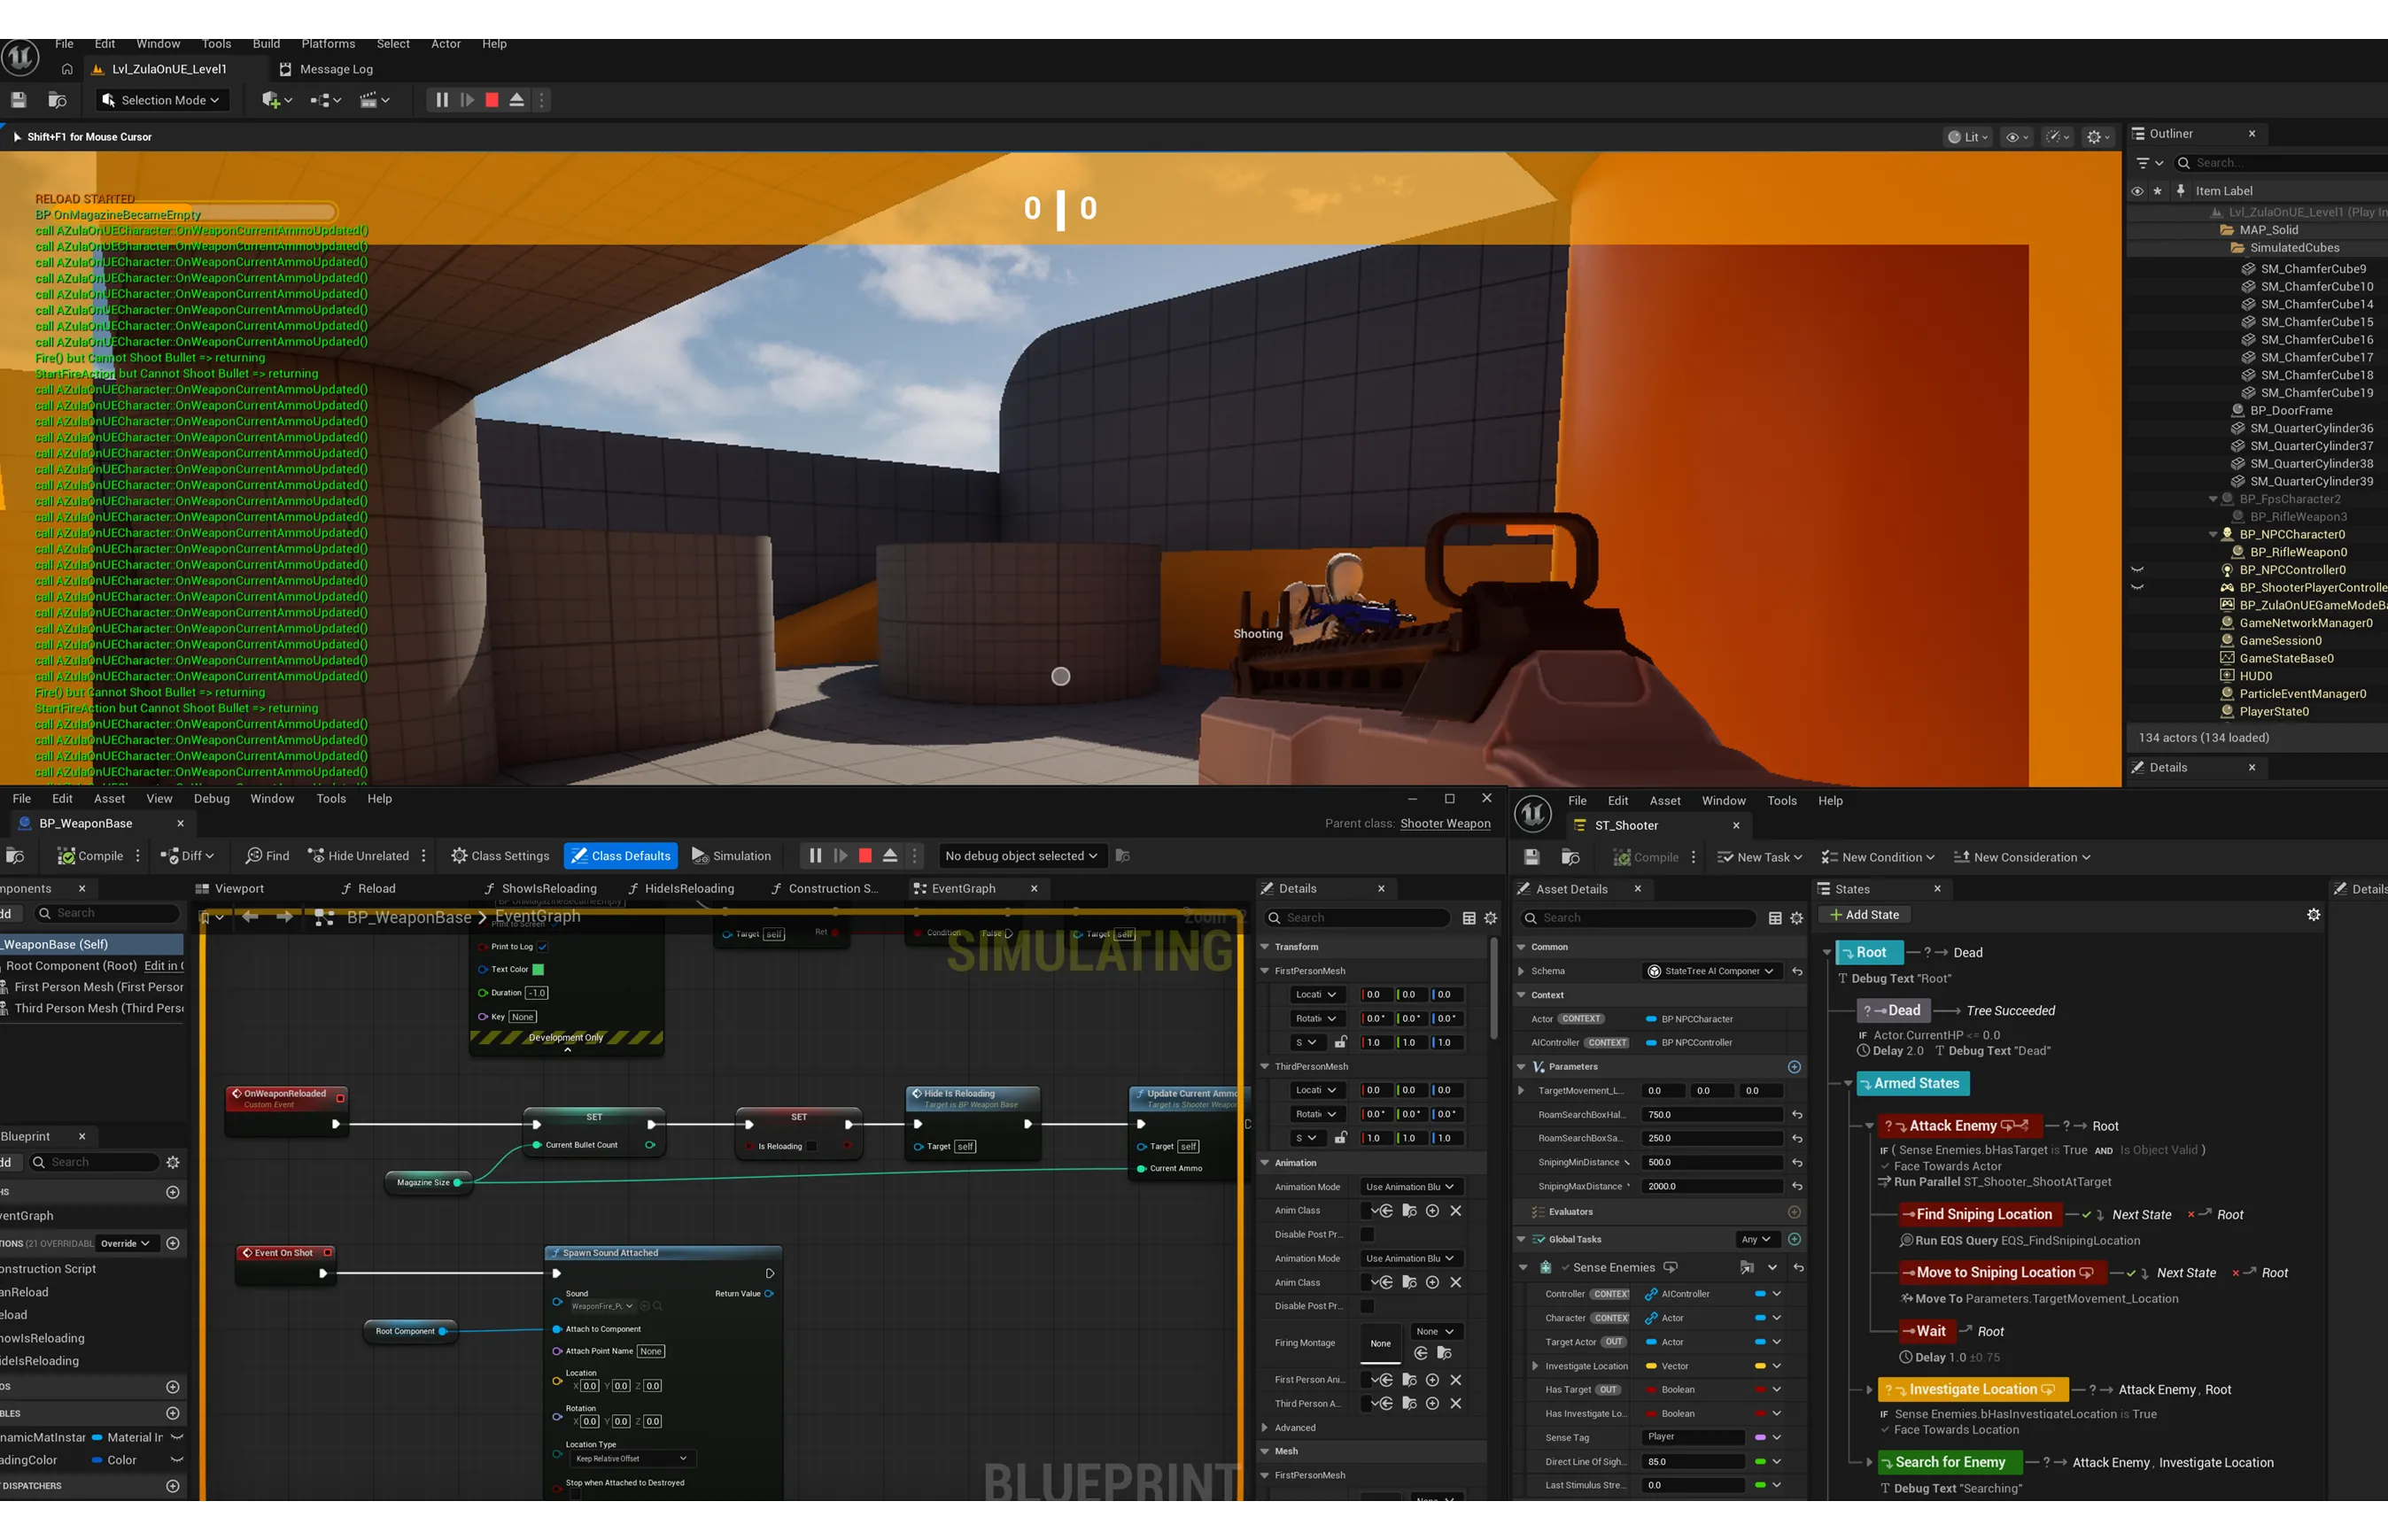Switch to the ShowIsReloading graph tab
The width and height of the screenshot is (2388, 1540).
click(540, 889)
